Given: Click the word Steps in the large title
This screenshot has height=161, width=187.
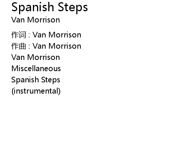Looking at the screenshot, I should 73,7.
